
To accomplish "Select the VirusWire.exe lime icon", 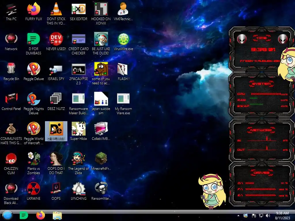I will point(123,42).
